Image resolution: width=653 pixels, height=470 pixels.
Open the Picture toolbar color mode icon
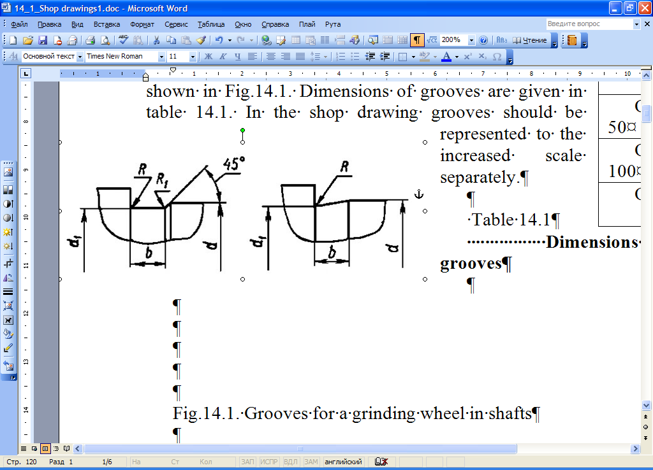pyautogui.click(x=8, y=190)
